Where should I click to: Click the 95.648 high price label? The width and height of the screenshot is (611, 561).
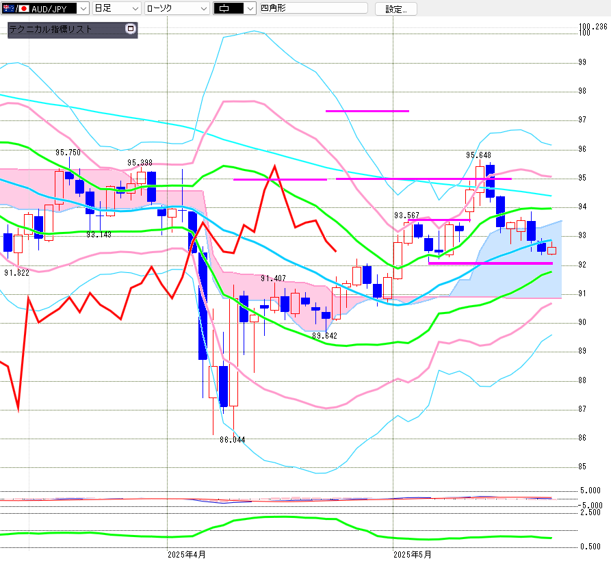[x=478, y=155]
